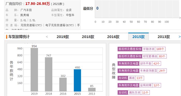Click the 2016 bar showing 302
The height and width of the screenshot is (96, 181).
click(x=63, y=84)
